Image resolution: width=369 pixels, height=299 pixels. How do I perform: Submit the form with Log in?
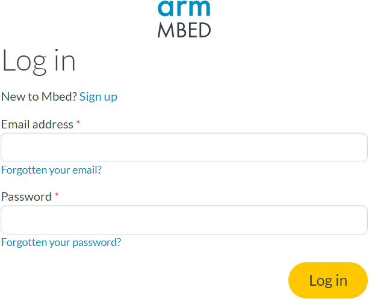(328, 280)
